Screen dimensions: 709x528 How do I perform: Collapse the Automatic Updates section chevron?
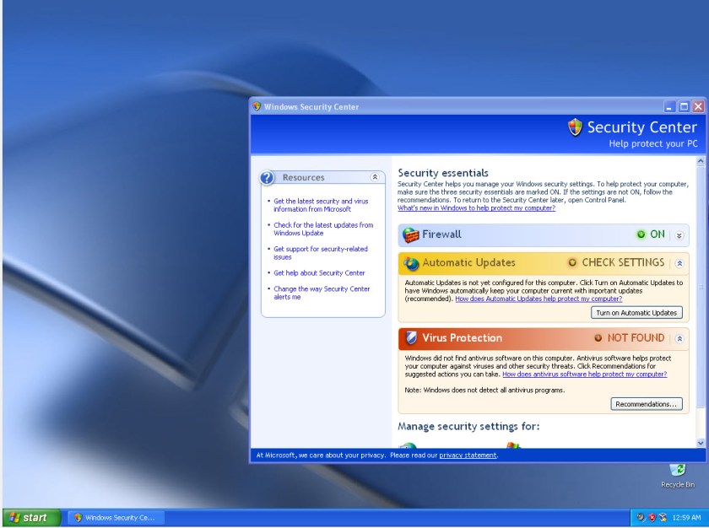point(679,263)
